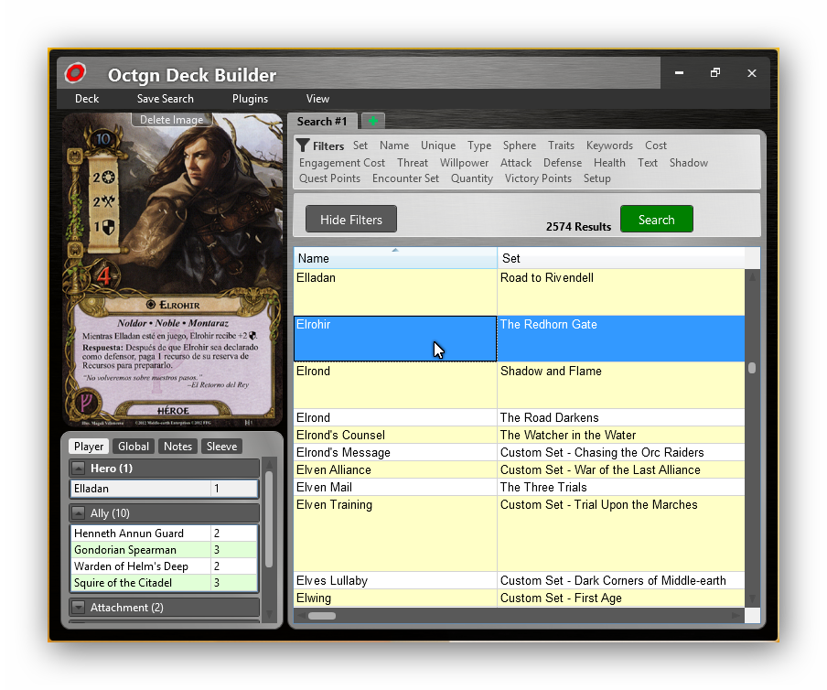Click the Hide Filters button
The height and width of the screenshot is (690, 827).
(x=351, y=220)
